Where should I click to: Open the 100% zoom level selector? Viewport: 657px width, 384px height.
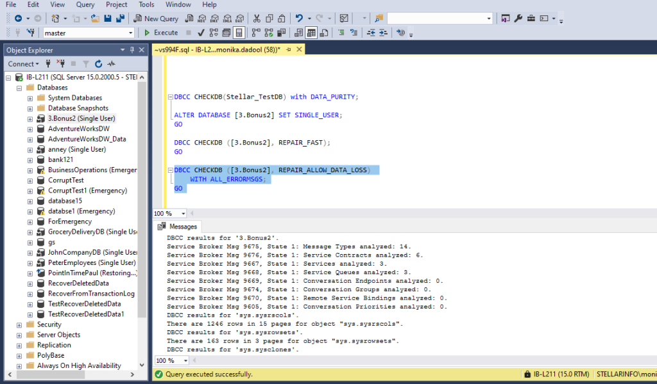[169, 214]
